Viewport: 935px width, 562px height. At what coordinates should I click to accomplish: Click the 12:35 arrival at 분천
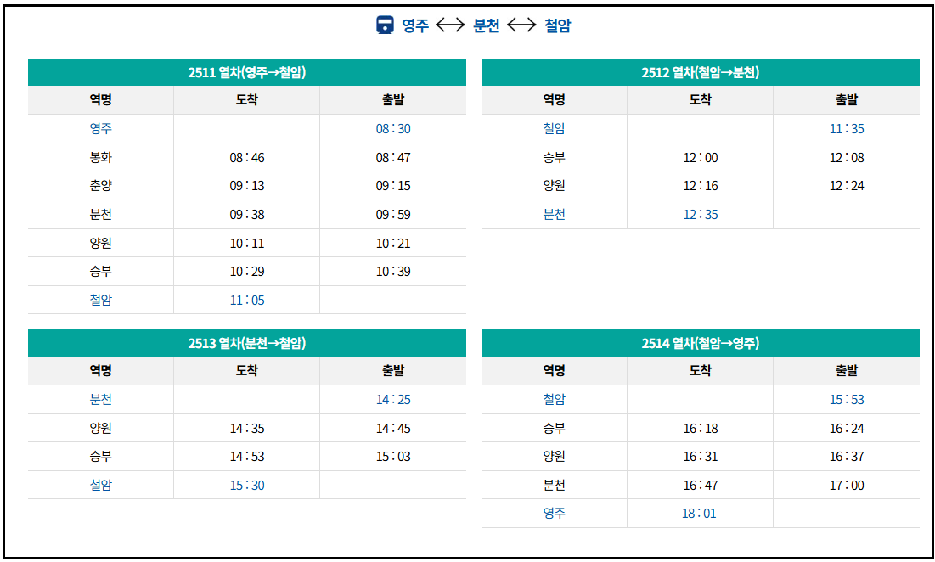click(x=701, y=215)
